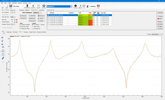Click red reset icon beside Number of Blocks
This screenshot has width=165, height=100.
17,22
